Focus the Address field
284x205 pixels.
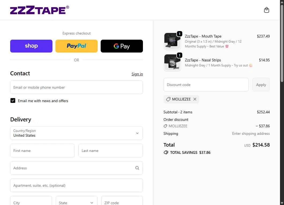coord(77,168)
